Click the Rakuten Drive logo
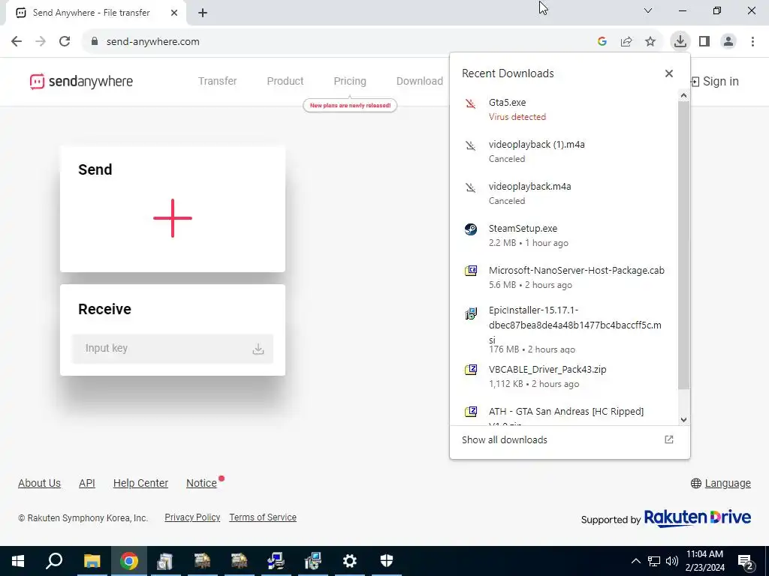This screenshot has height=576, width=769. coord(698,518)
